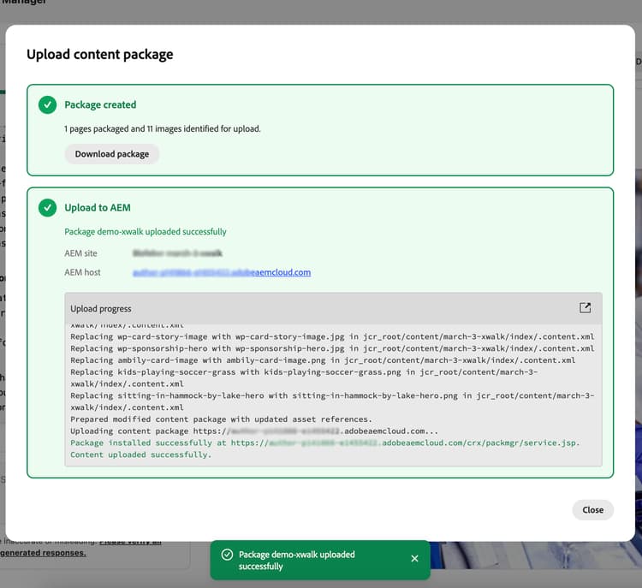Select the kids-playing-soccer-grass log line
Screen dimensions: 642x588
[x=304, y=378]
